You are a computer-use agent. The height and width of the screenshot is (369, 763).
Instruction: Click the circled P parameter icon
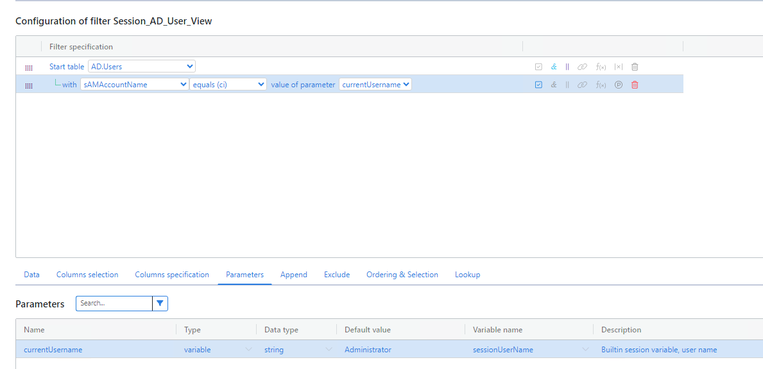coord(619,85)
